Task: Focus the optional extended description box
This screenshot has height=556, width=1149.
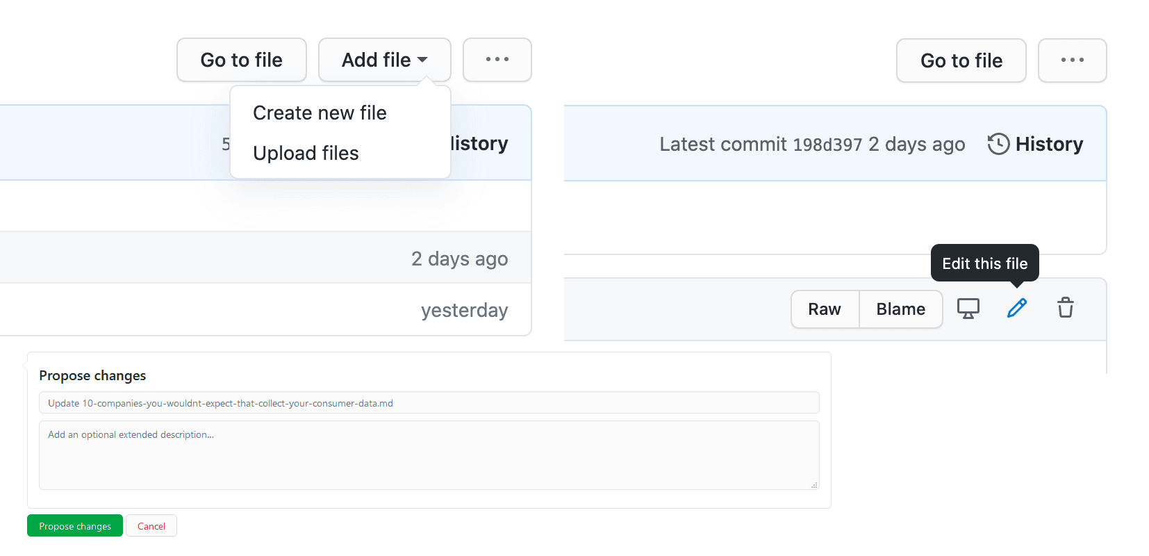Action: (x=429, y=455)
